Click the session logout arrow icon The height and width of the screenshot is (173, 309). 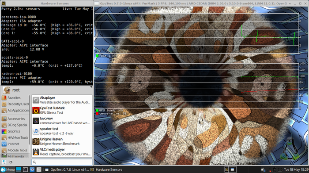pyautogui.click(x=11, y=162)
